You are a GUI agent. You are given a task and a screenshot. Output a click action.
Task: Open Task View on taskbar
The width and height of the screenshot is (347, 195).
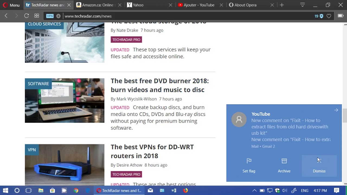click(28, 190)
